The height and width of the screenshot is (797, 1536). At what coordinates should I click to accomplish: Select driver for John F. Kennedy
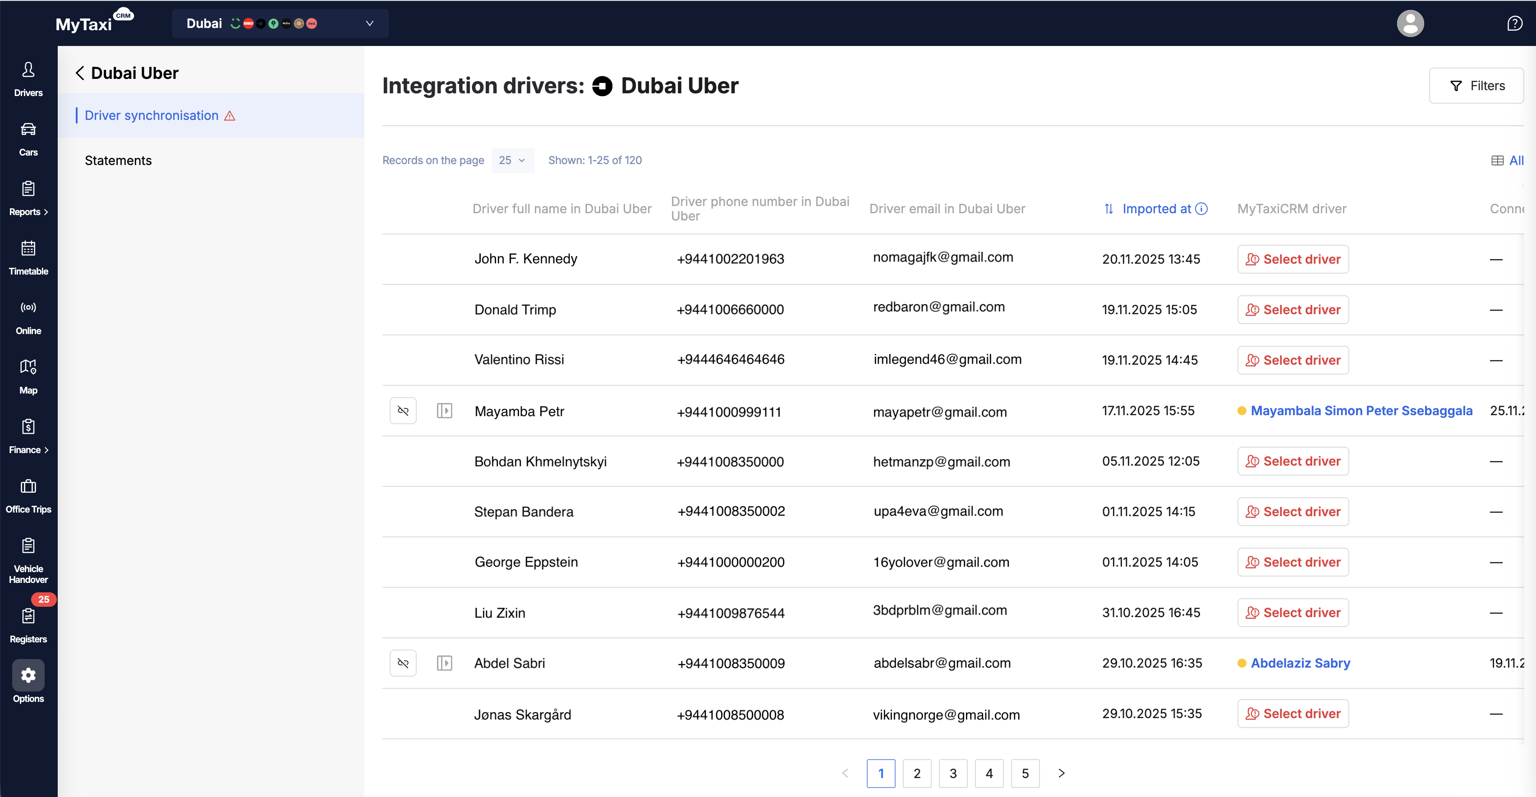click(1293, 259)
